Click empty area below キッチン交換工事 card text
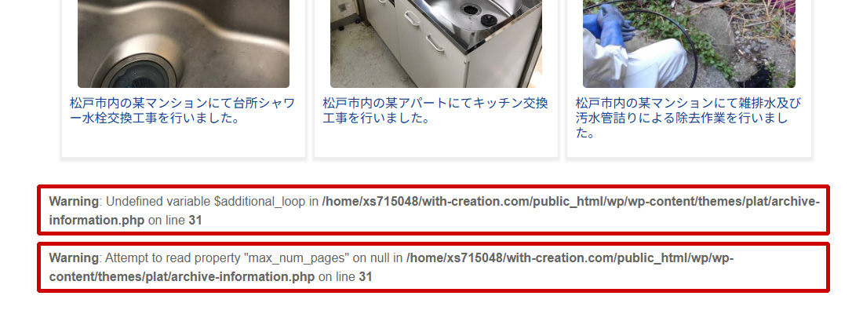The image size is (863, 314). point(435,141)
